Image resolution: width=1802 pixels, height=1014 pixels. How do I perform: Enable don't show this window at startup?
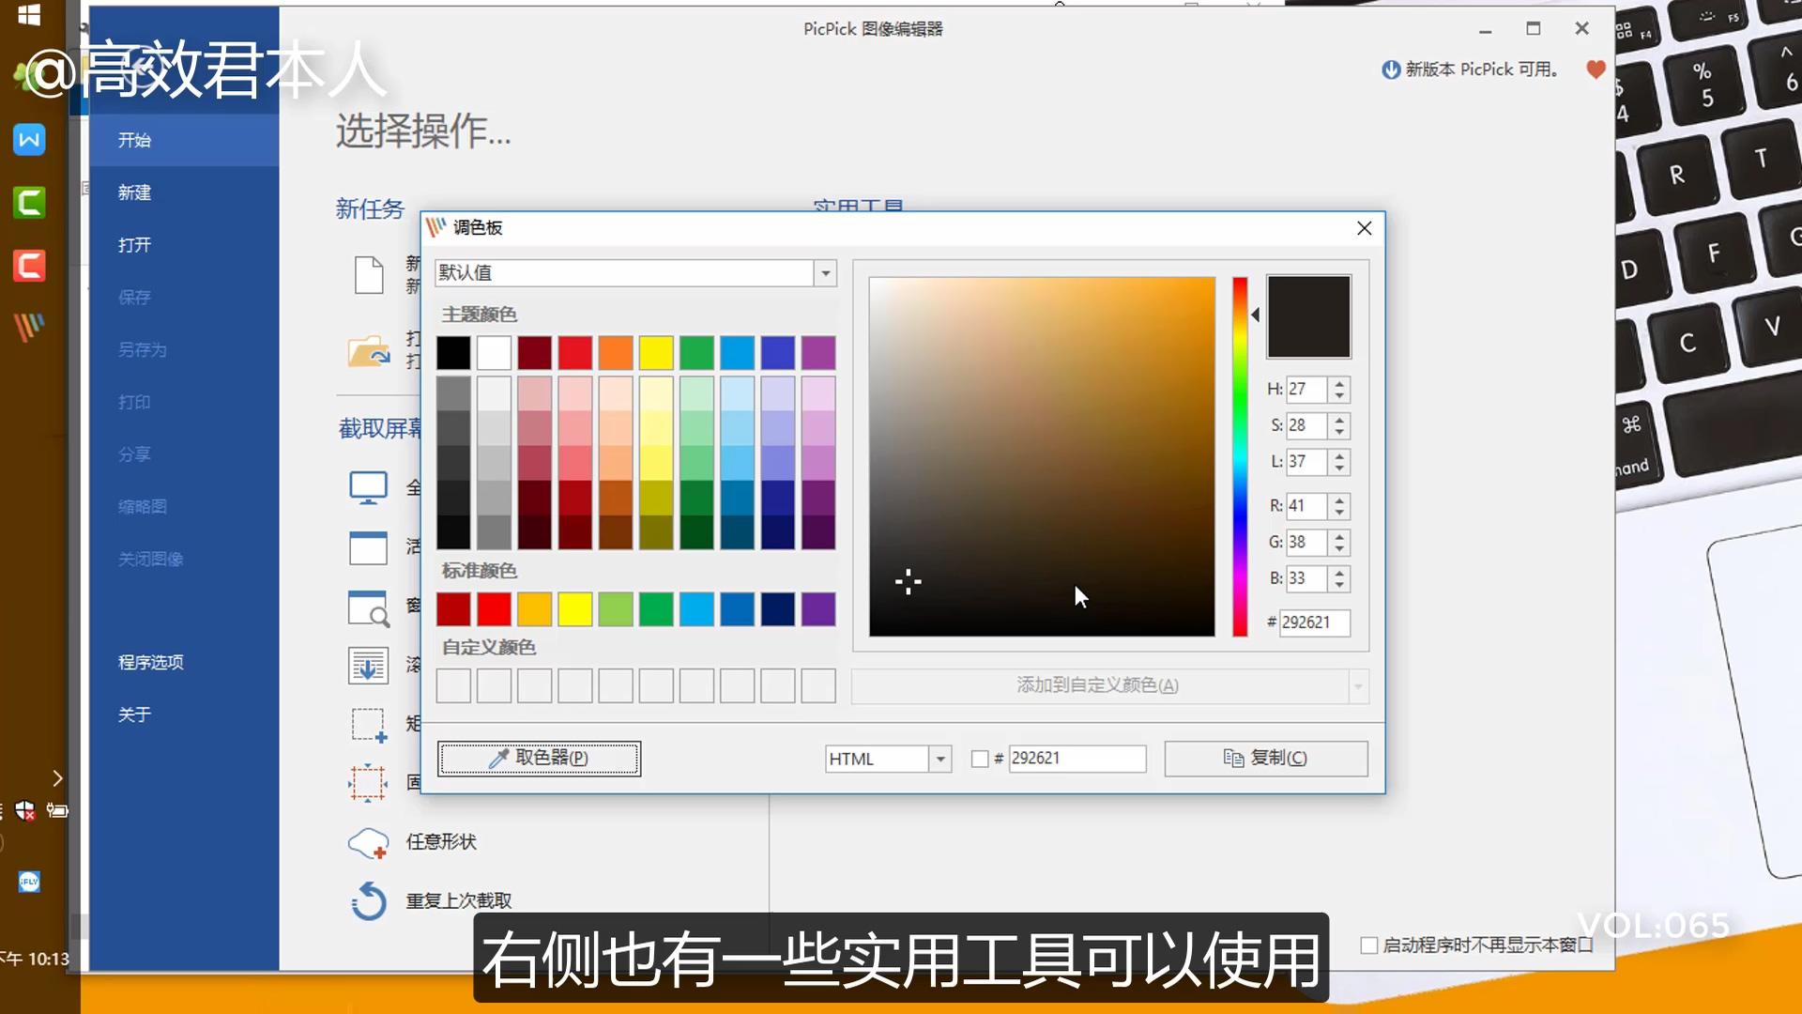[x=1369, y=945]
